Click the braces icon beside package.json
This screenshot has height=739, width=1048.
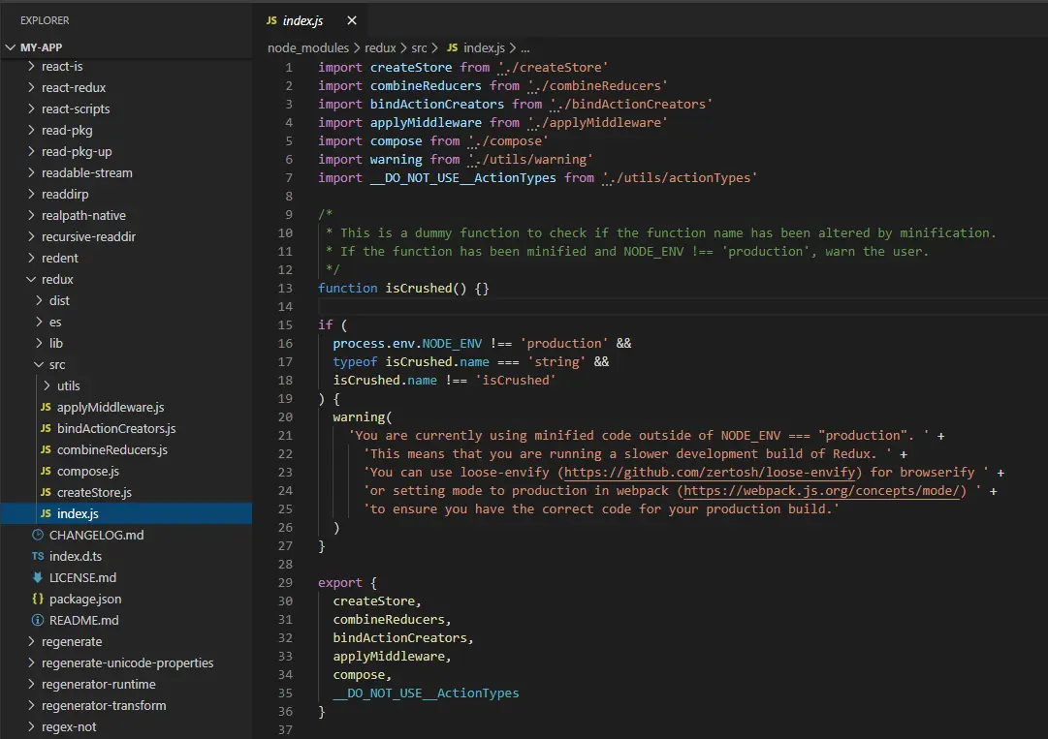(38, 600)
